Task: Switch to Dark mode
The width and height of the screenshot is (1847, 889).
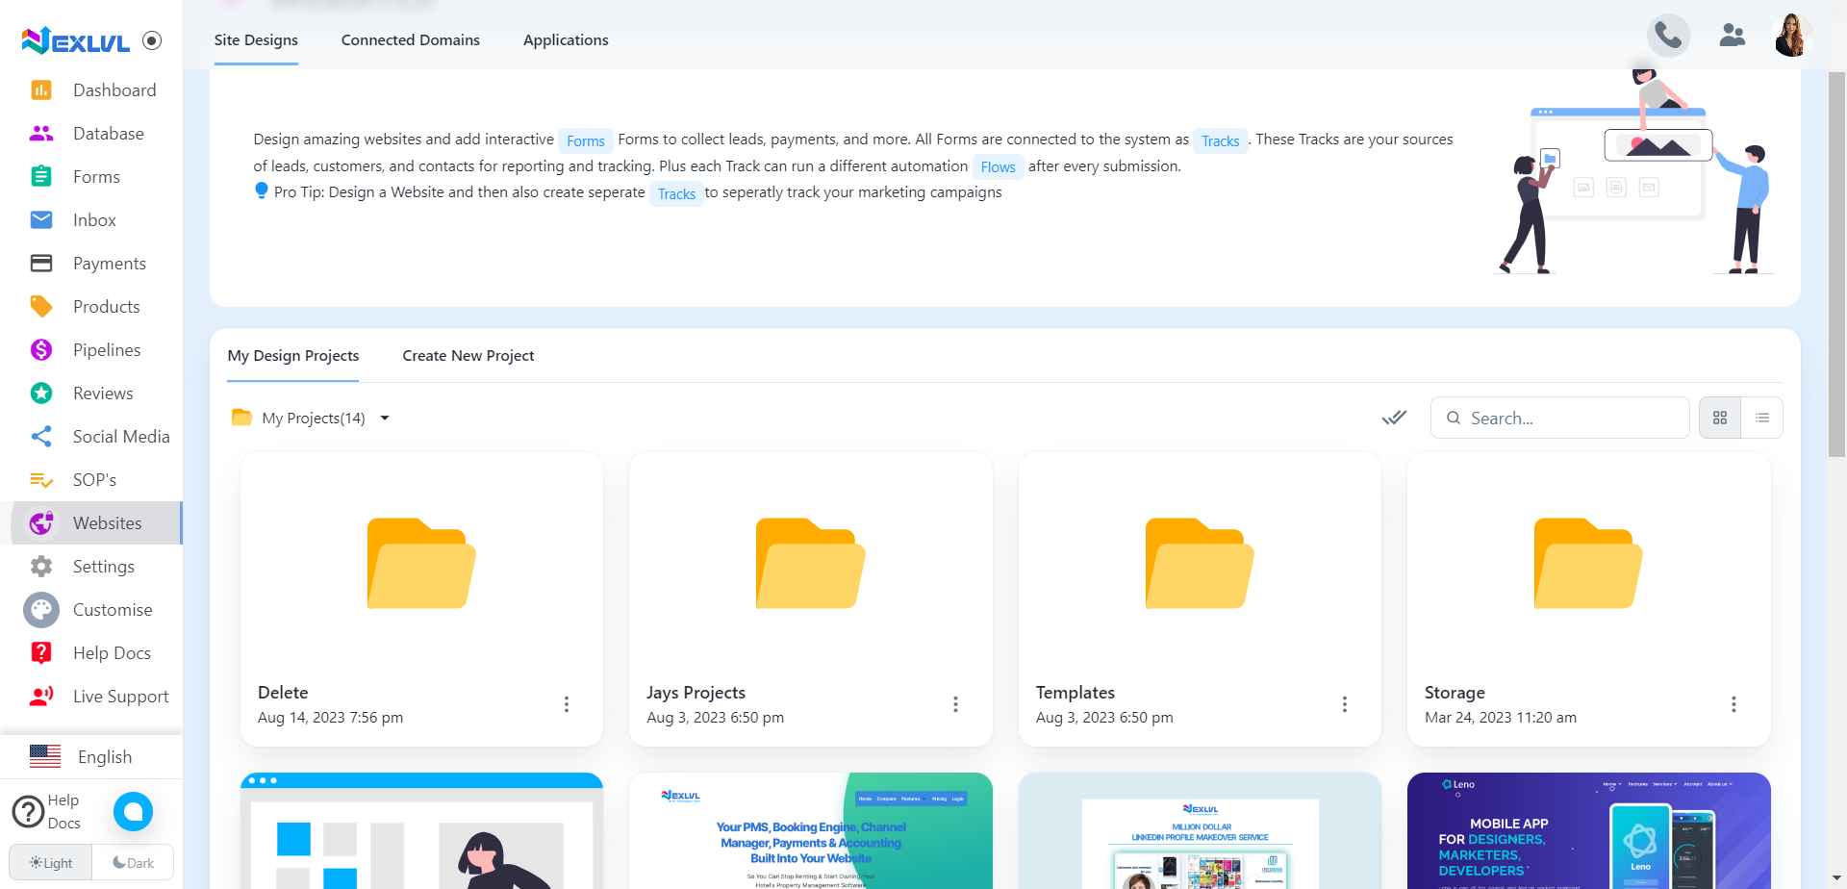Action: click(133, 861)
